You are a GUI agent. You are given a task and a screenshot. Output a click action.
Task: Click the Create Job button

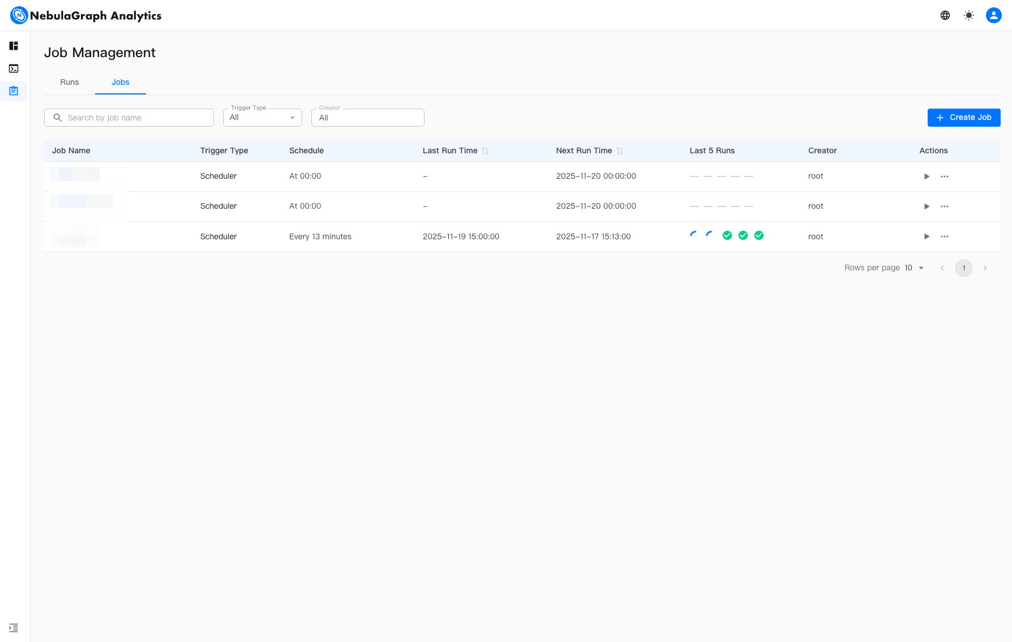[x=963, y=118]
